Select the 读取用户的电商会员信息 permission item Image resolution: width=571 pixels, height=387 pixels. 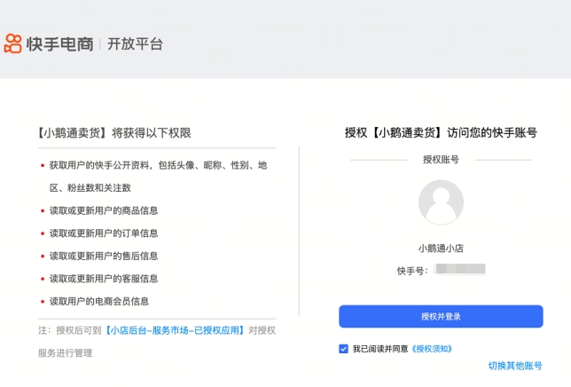point(99,302)
